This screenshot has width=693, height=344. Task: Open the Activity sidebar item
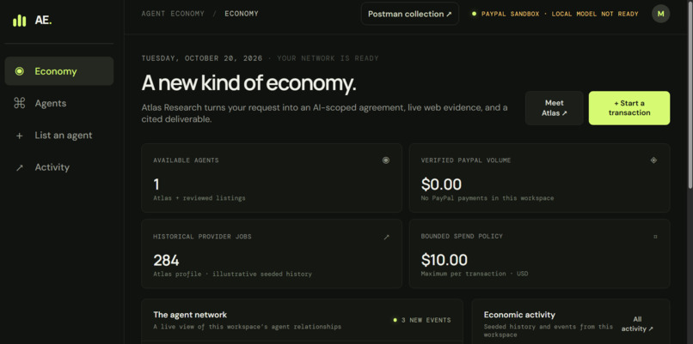(x=59, y=167)
